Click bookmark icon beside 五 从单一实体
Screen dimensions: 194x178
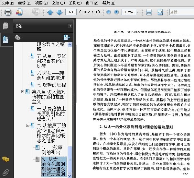(x=33, y=56)
